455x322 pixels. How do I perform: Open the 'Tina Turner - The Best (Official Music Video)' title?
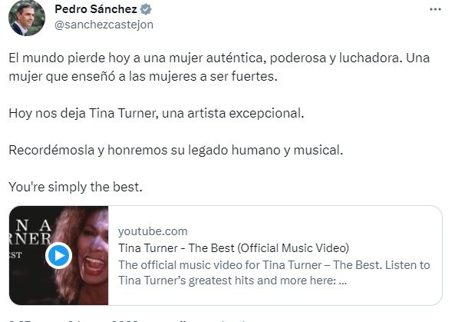point(233,248)
